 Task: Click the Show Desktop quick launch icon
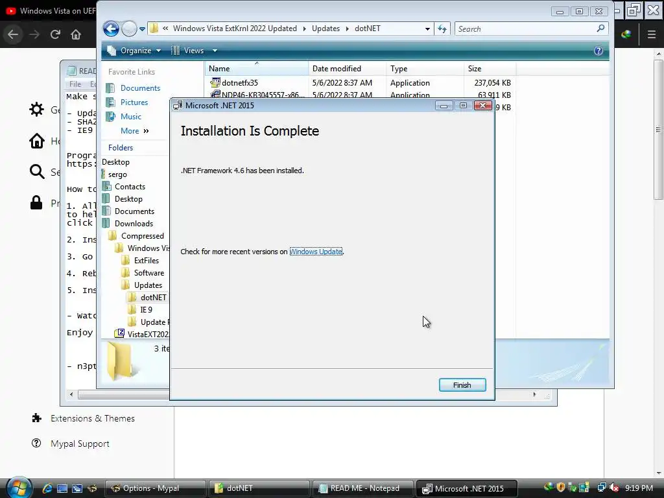pyautogui.click(x=62, y=488)
